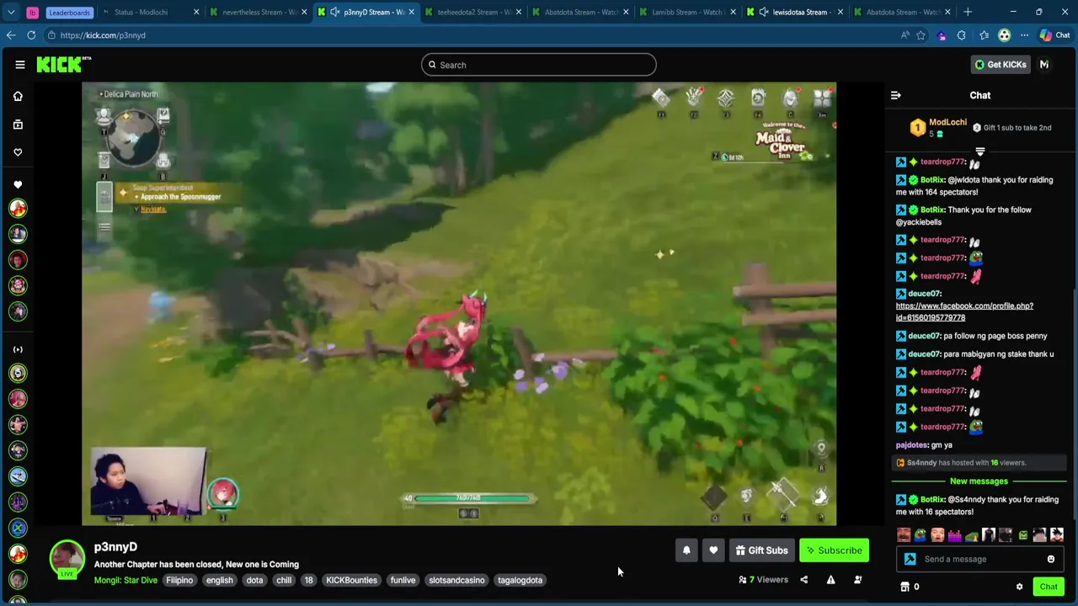Viewport: 1078px width, 606px height.
Task: Open chat settings gear icon
Action: click(1019, 587)
